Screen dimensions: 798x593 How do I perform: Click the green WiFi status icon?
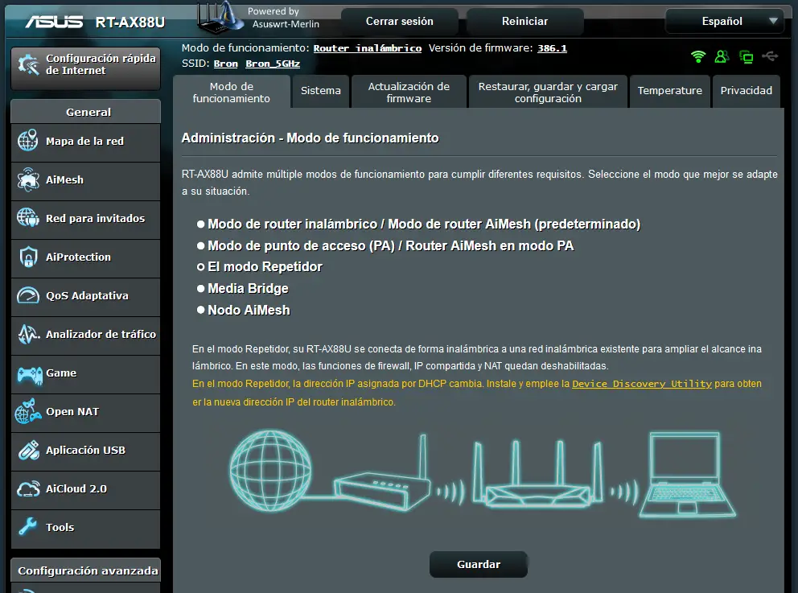pos(698,56)
